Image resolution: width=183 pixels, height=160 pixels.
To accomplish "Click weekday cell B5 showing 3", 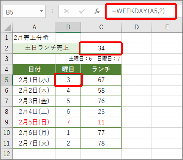I will point(68,80).
